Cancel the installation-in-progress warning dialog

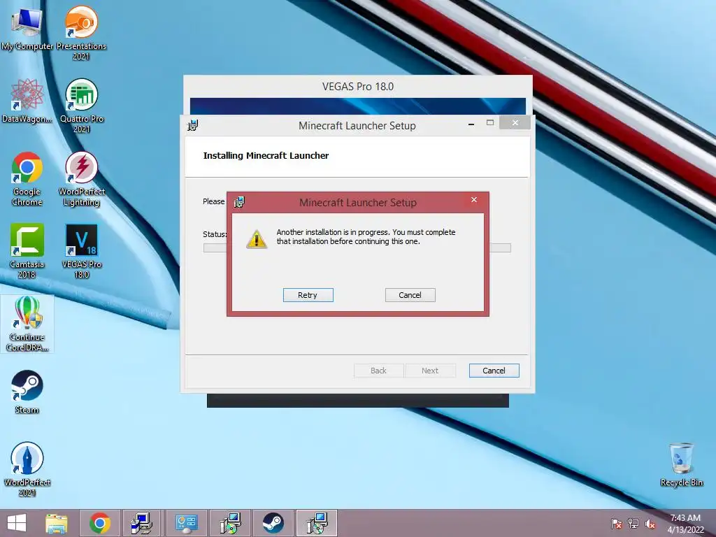(410, 295)
